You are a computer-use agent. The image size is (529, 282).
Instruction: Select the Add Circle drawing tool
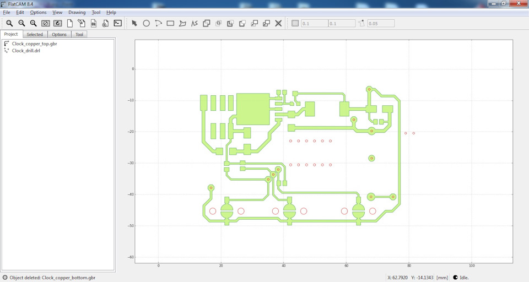(147, 23)
